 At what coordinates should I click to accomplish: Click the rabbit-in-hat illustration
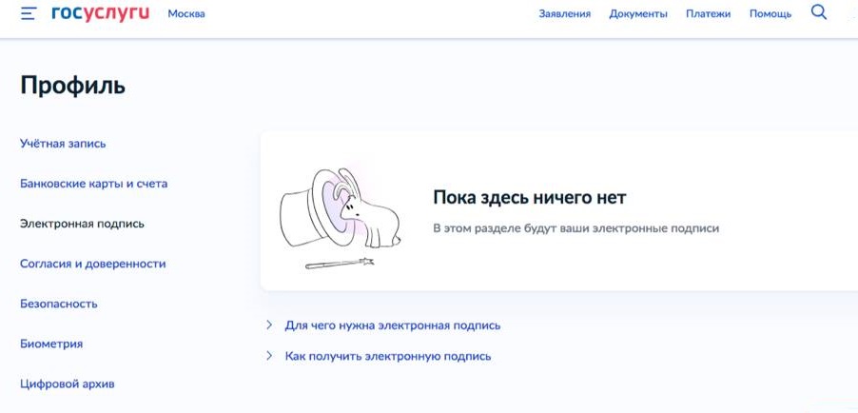[341, 218]
